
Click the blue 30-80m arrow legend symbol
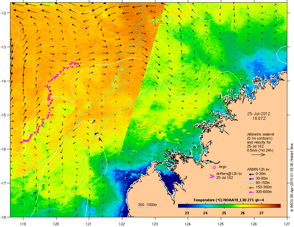[251, 179]
